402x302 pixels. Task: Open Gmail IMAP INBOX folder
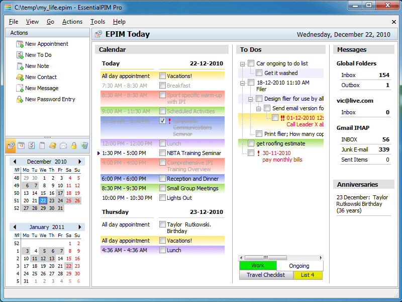click(x=365, y=139)
